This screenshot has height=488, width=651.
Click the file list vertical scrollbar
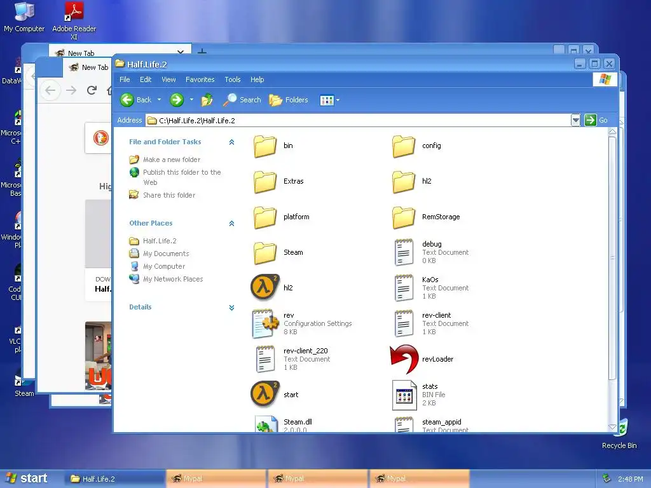coord(612,258)
